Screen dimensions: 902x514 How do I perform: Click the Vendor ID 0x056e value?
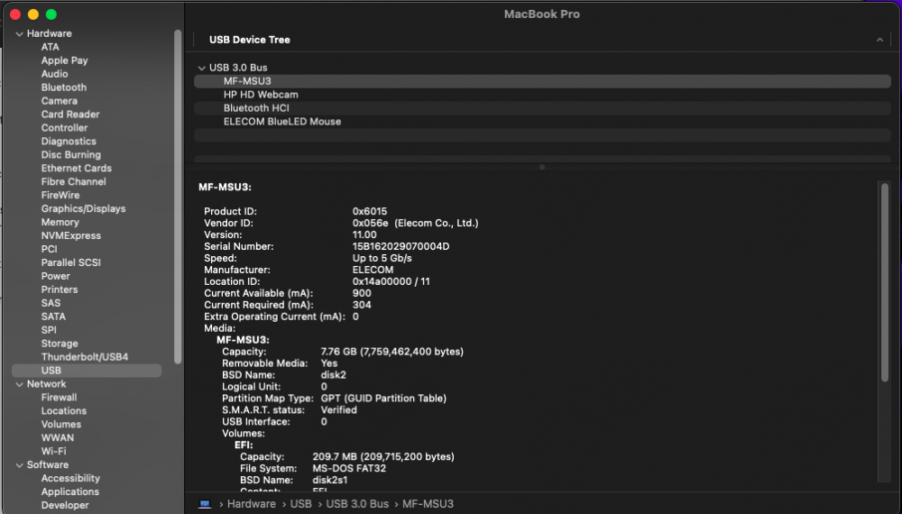415,223
